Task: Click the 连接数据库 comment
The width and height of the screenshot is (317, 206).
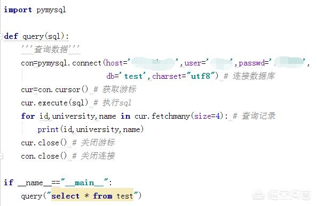Action: coord(249,76)
